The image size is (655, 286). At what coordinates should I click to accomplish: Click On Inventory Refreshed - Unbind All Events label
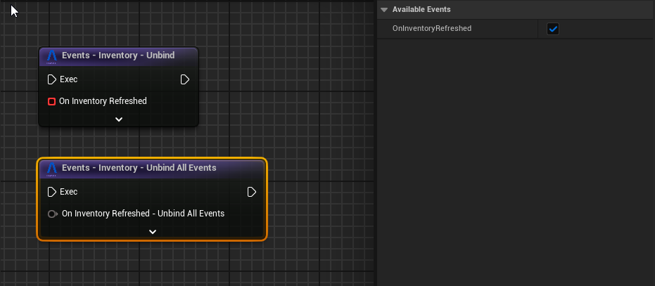point(143,214)
